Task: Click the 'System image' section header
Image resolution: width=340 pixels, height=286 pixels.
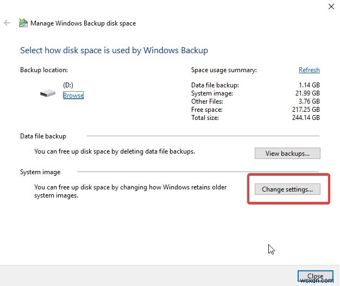Action: 40,172
